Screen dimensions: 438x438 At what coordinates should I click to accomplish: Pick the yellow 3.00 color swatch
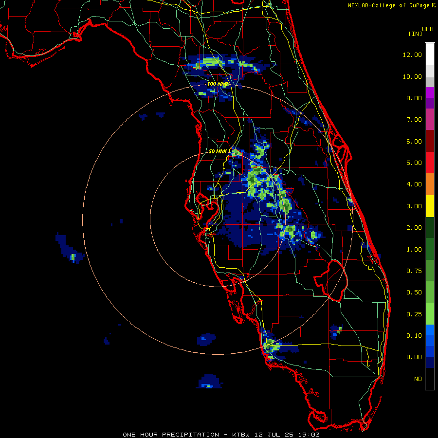430,206
